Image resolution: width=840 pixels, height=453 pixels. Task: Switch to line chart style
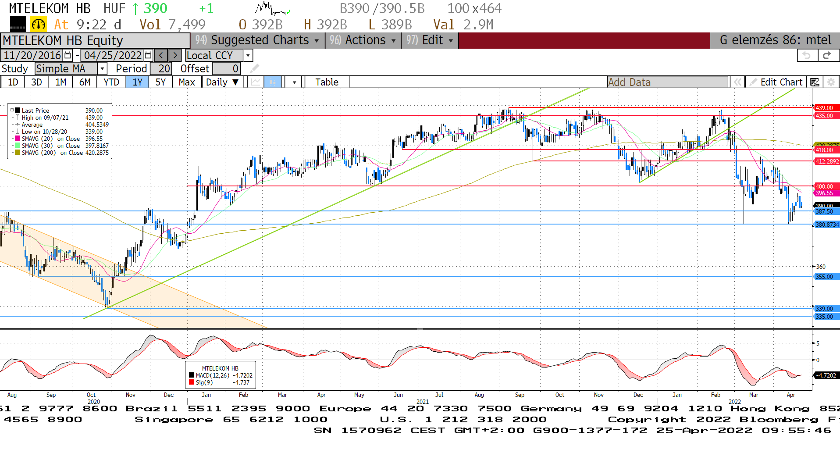pyautogui.click(x=256, y=82)
